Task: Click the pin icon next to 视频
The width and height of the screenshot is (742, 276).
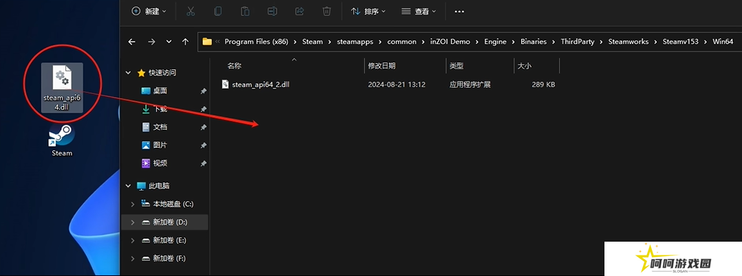Action: pos(203,163)
